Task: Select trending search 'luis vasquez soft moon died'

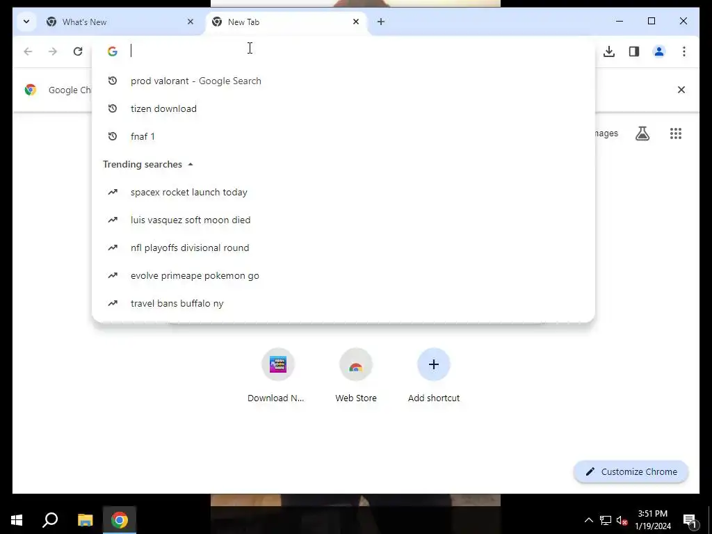Action: 343,220
